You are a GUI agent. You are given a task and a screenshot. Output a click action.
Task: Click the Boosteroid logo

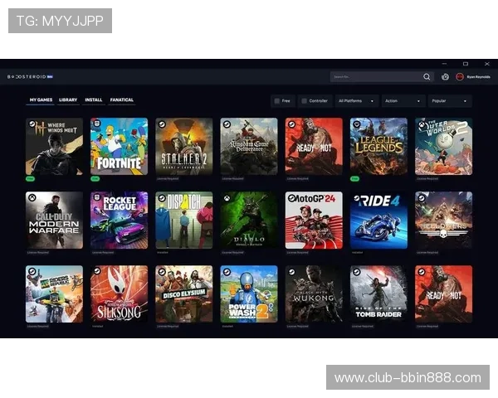pyautogui.click(x=30, y=76)
